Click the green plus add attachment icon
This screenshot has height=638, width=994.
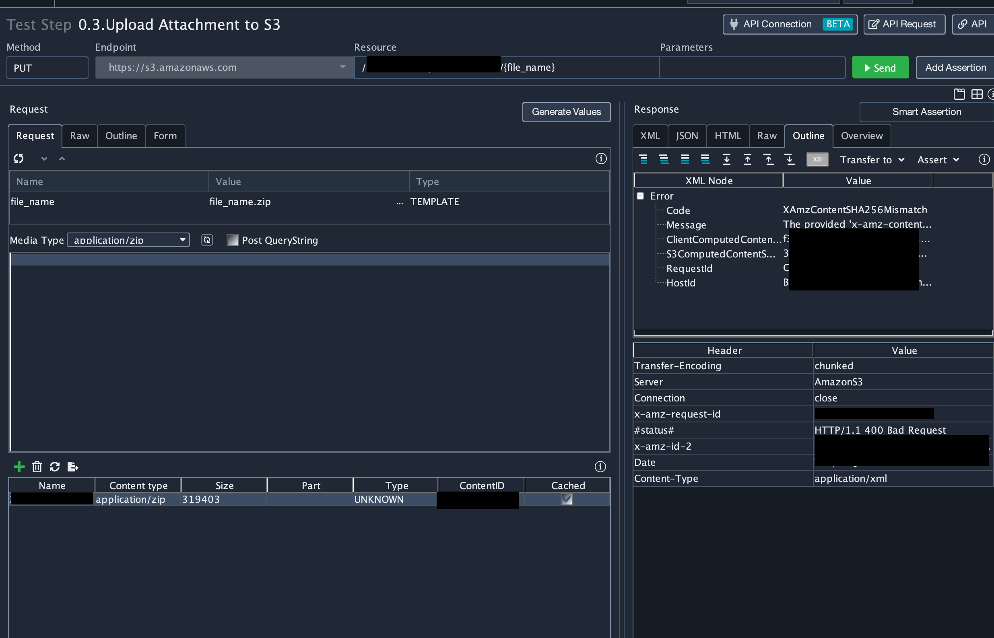pos(19,467)
